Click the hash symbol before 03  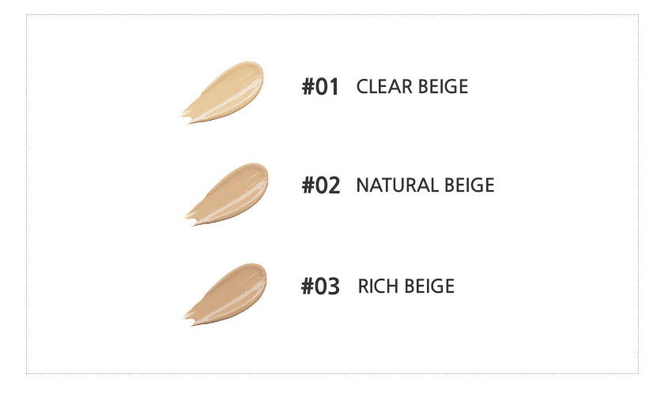click(x=308, y=286)
